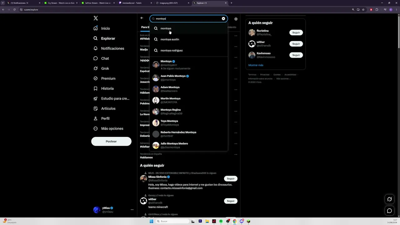
Task: Switch to the image.png browser tab
Action: pos(172,3)
